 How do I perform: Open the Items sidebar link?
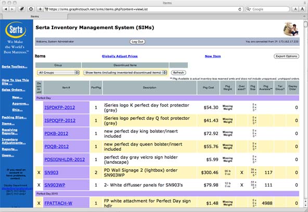[8, 124]
